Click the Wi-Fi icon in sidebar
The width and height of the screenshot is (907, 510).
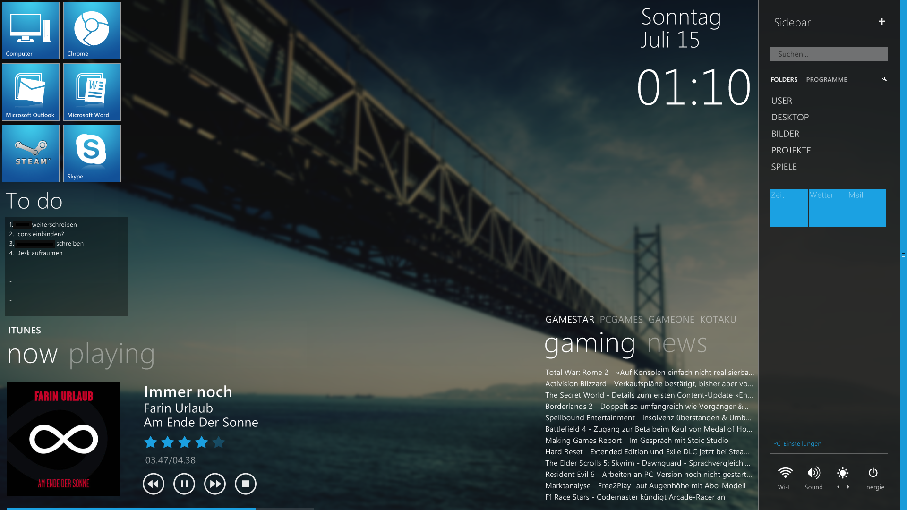tap(785, 473)
